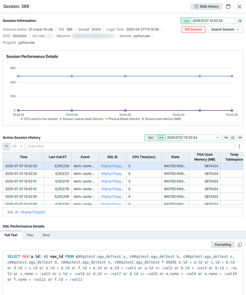Pause the session information live refresh
Viewport: 246px width, 295px height.
pos(240,21)
